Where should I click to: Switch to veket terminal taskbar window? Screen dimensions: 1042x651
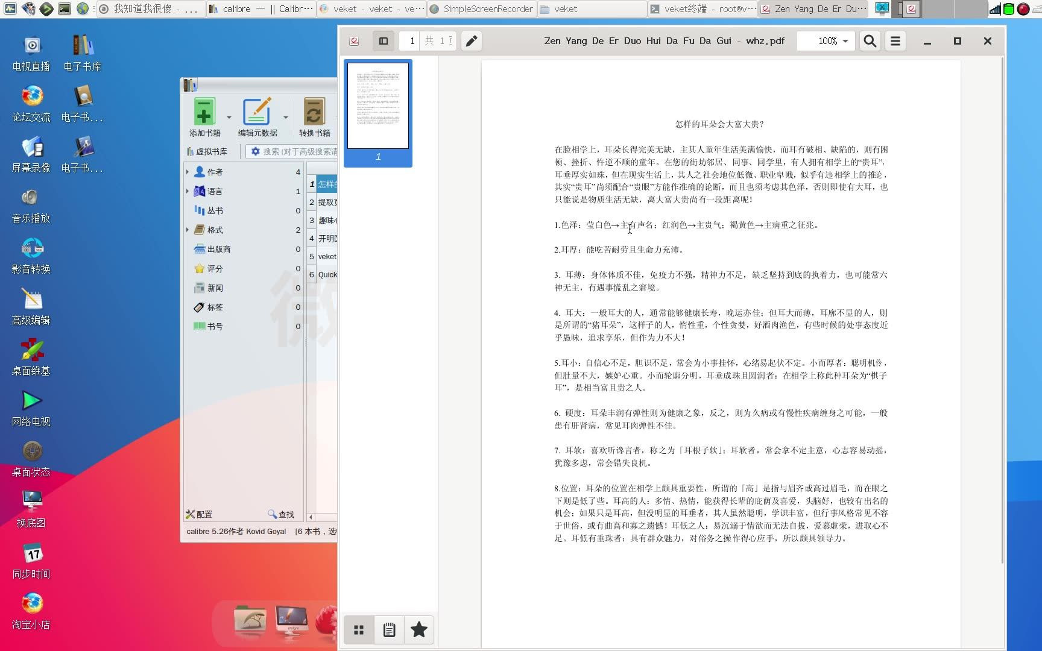click(x=703, y=8)
